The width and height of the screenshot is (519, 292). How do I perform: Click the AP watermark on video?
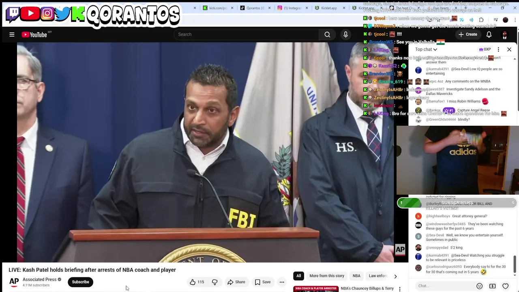click(x=400, y=250)
